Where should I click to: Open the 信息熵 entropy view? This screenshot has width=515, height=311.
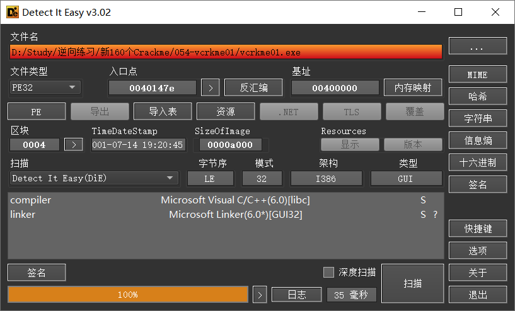click(x=478, y=140)
